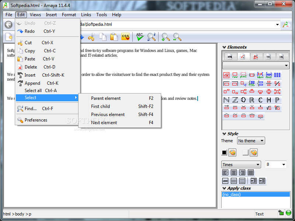
Task: Open the Format menu
Action: [x=69, y=15]
